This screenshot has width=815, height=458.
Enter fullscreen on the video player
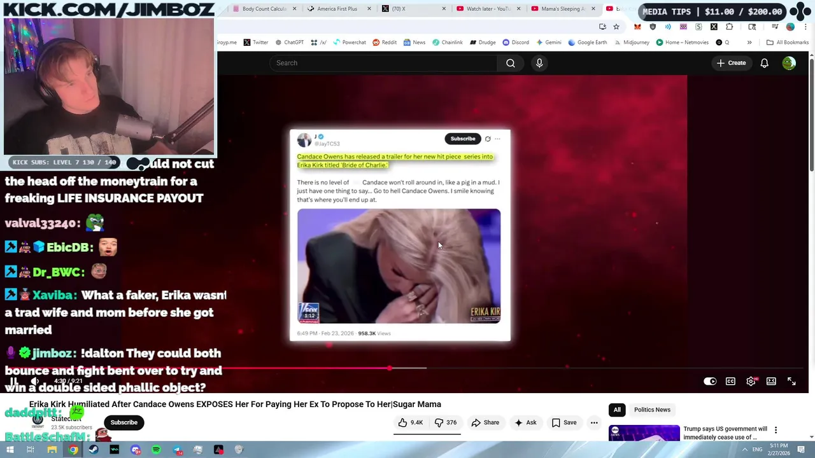tap(791, 382)
